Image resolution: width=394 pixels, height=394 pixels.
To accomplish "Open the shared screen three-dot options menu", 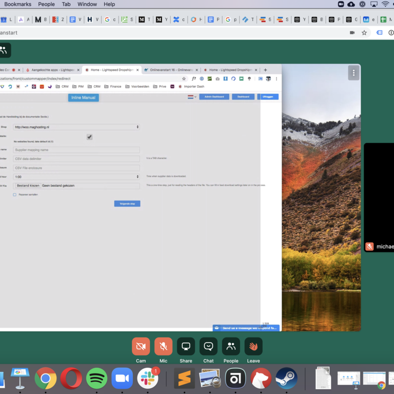I will 353,73.
